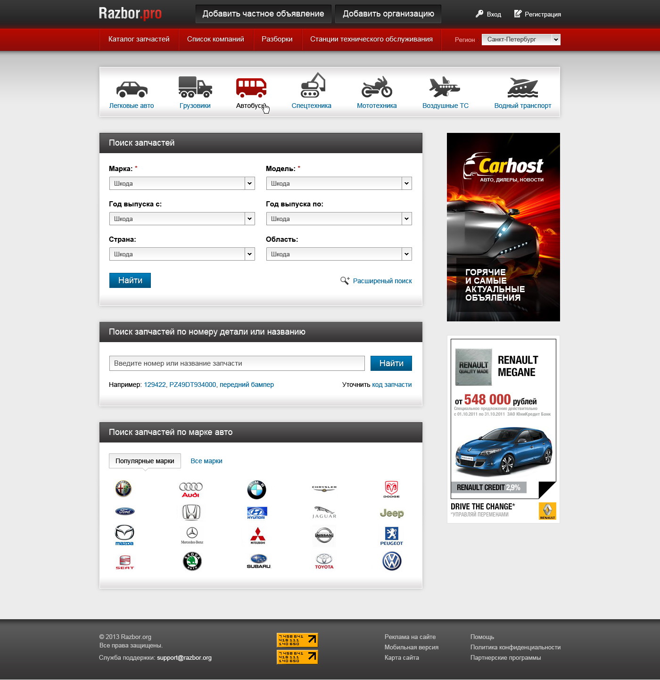Screen dimensions: 660x680
Task: Select the special machinery excavator icon
Action: pos(313,85)
